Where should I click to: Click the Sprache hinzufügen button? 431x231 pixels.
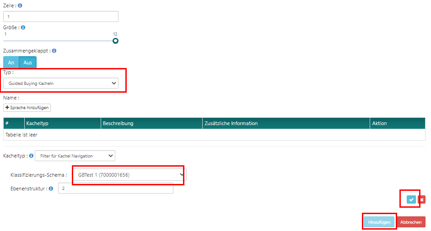(x=27, y=107)
